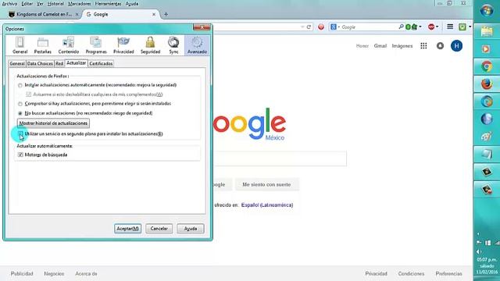Switch to the Data Choices sub-tab
Viewport: 500px width, 281px height.
click(40, 63)
